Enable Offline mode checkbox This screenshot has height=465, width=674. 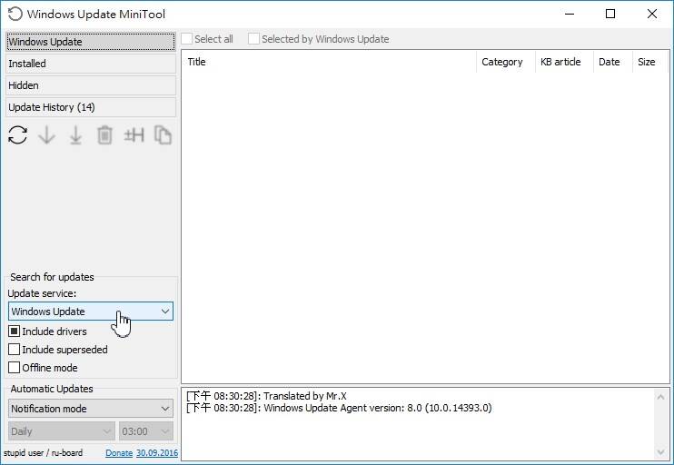[x=15, y=368]
